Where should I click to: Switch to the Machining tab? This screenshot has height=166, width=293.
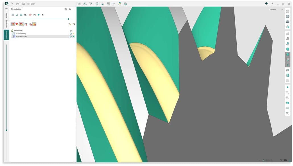7,25
